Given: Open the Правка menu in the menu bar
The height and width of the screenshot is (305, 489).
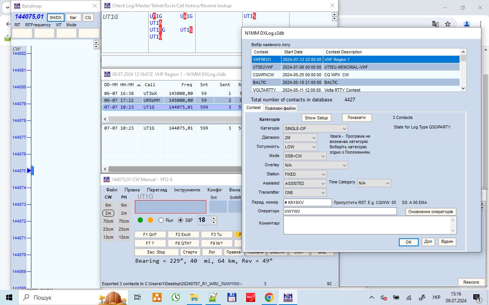Looking at the screenshot, I should [132, 190].
